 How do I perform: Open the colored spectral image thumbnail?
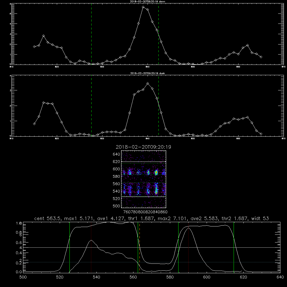[144, 179]
